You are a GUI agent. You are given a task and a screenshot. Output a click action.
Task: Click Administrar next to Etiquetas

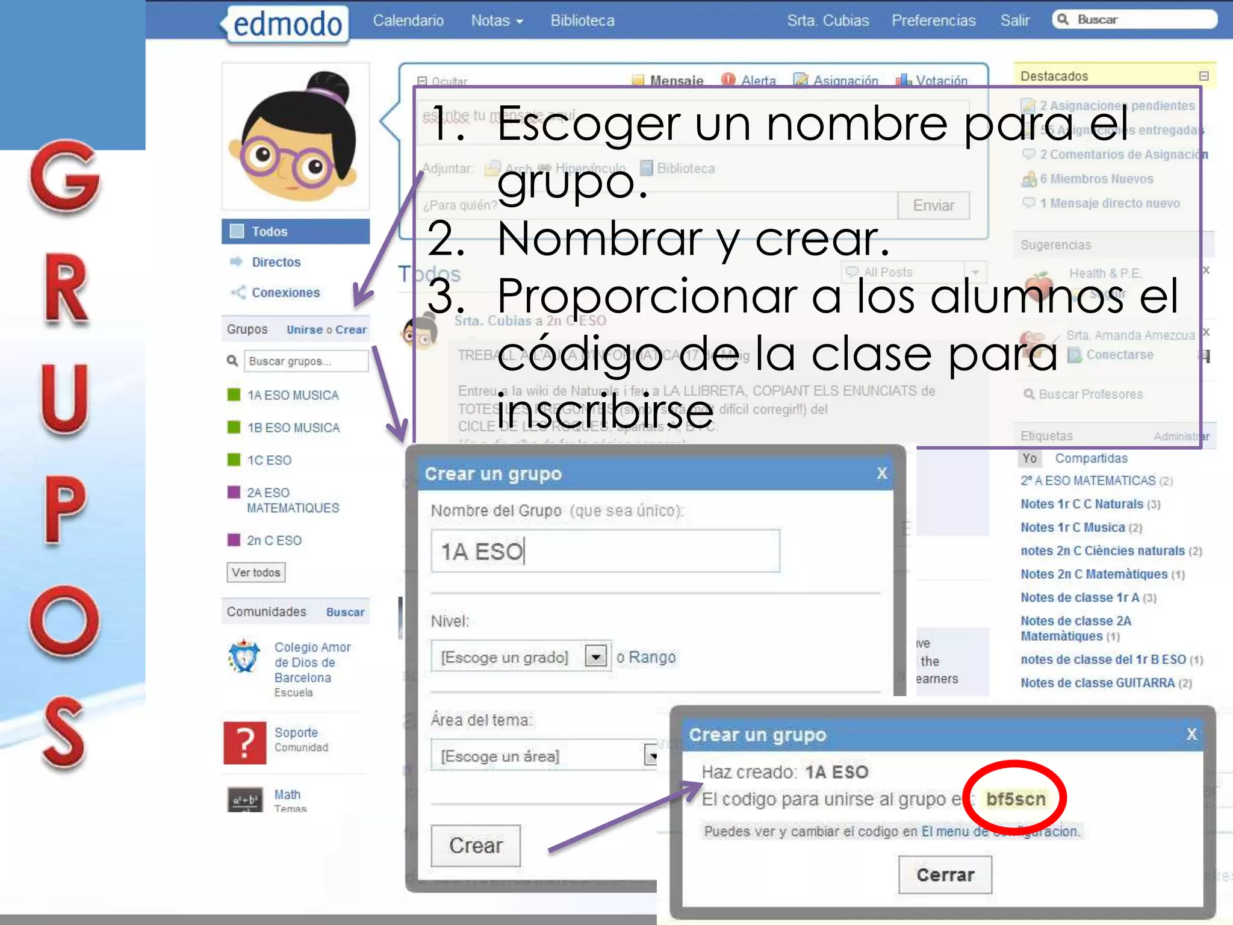coord(1181,437)
